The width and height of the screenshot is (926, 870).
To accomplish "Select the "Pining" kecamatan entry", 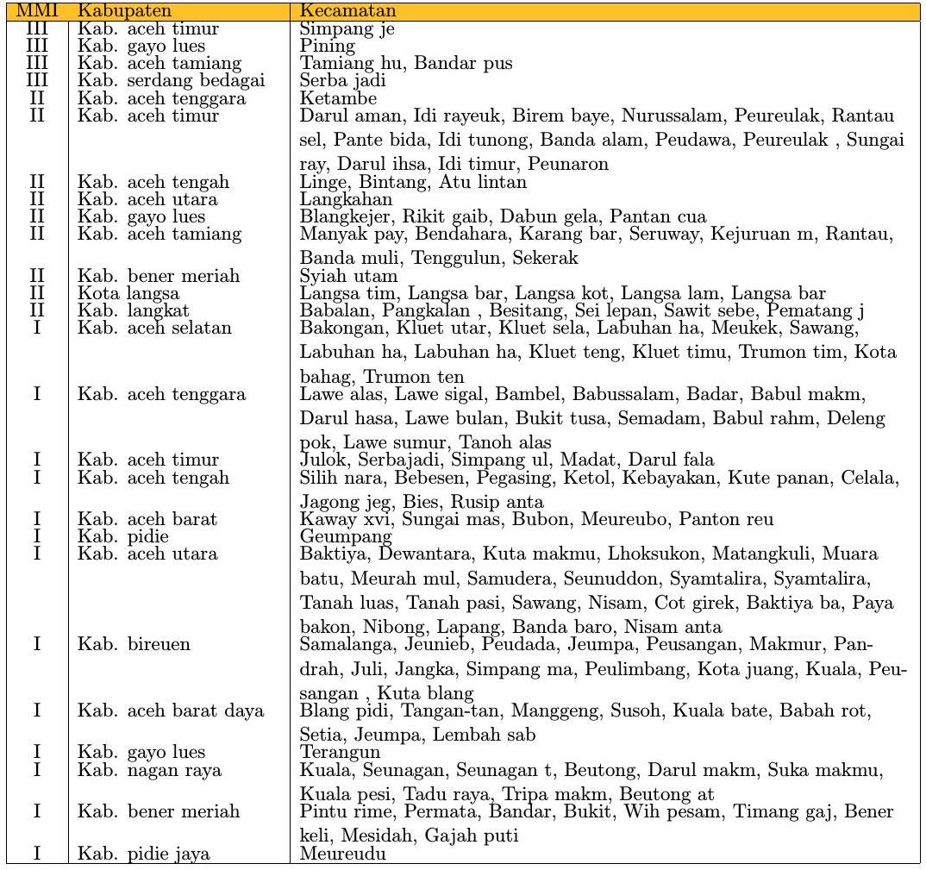I will click(327, 47).
